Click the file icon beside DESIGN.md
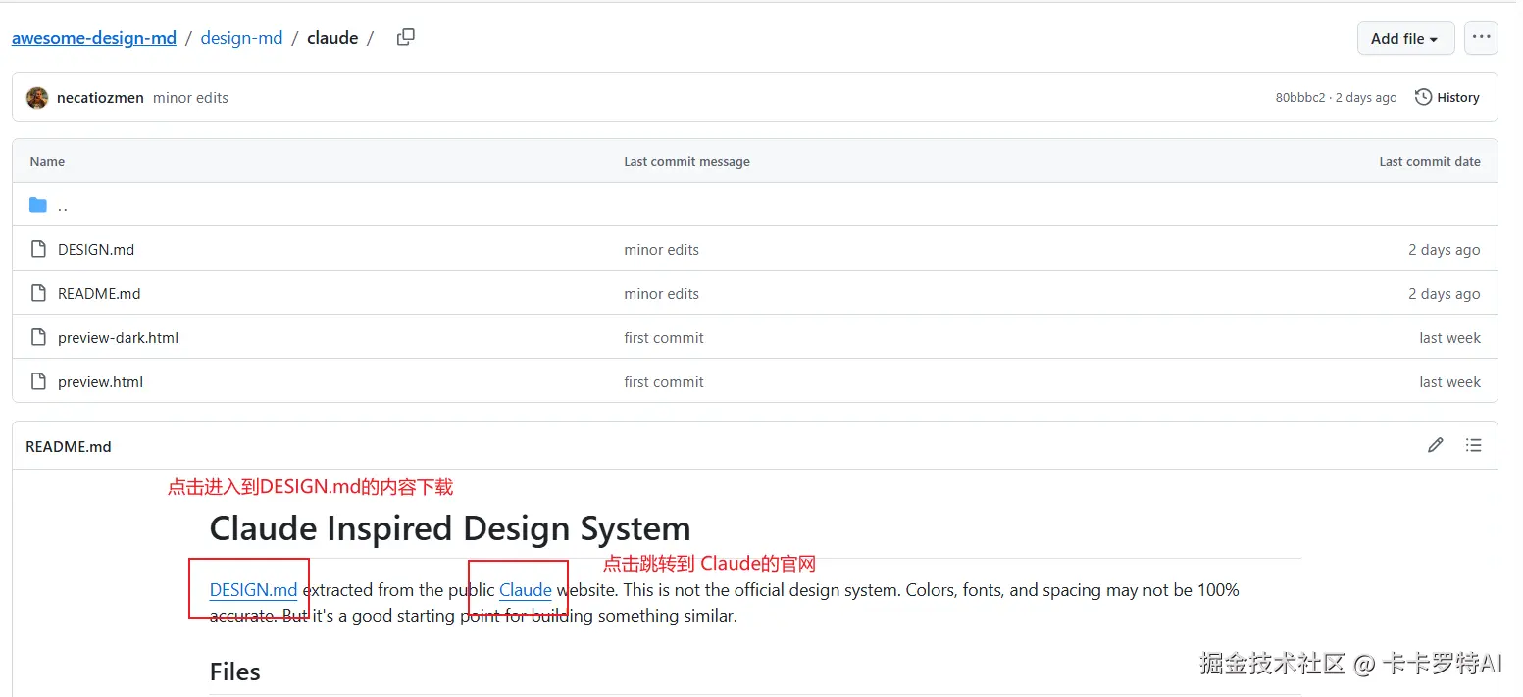 (x=38, y=249)
